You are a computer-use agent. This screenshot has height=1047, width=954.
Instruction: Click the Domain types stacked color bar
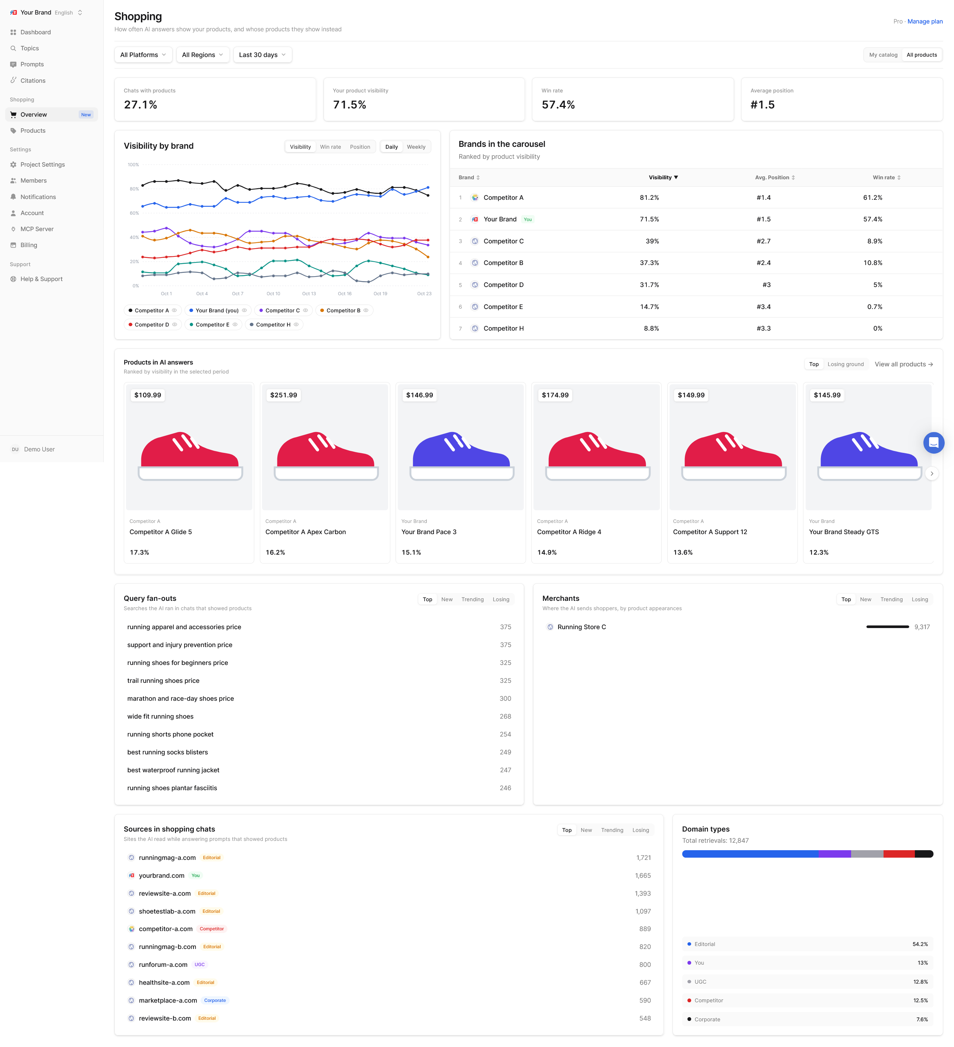(x=807, y=854)
